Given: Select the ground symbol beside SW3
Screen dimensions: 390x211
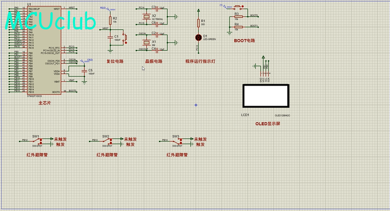Looking at the screenshot, I should coord(192,144).
